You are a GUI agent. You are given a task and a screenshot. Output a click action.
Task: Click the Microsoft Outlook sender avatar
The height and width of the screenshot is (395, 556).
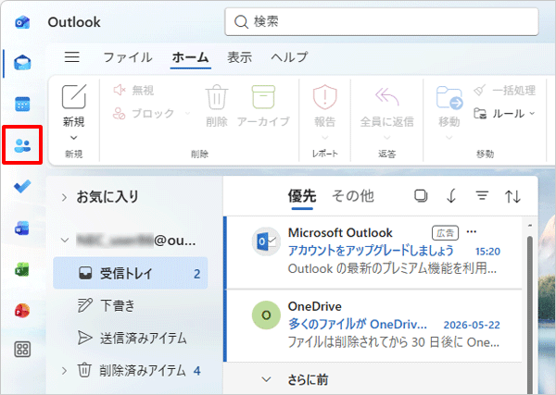pos(266,241)
